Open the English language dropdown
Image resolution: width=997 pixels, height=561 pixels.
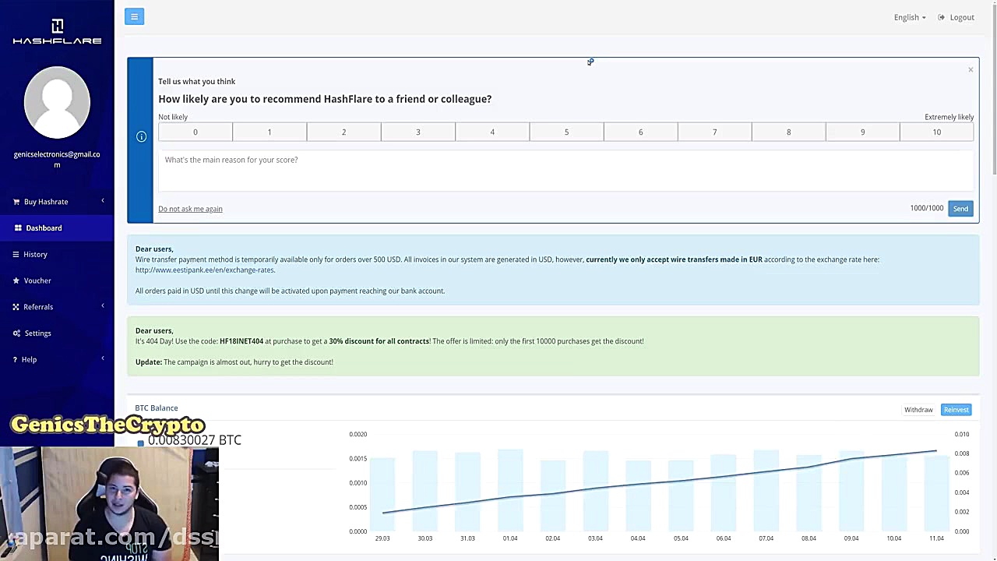coord(910,17)
